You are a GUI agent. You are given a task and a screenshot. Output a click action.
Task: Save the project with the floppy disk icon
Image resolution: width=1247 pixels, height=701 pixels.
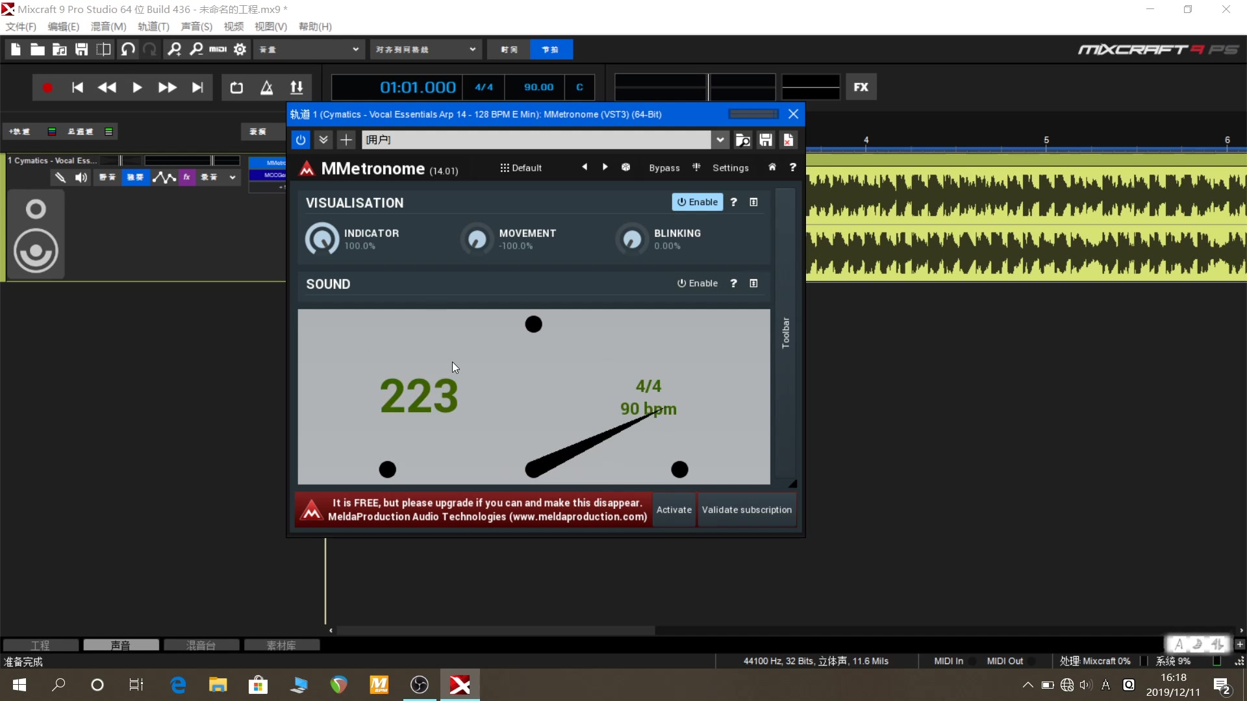[81, 49]
